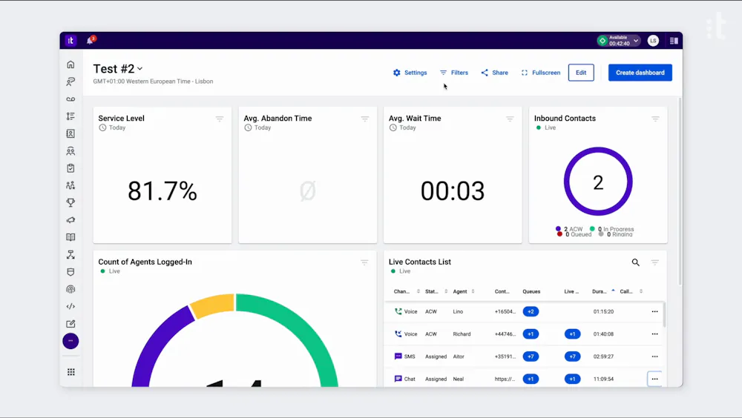Click the dashboard vertical scrollbar
The height and width of the screenshot is (418, 742).
click(680, 191)
